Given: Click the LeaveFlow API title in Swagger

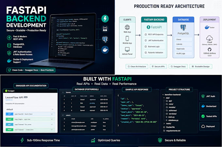Looking at the screenshot, I should pos(14,97).
